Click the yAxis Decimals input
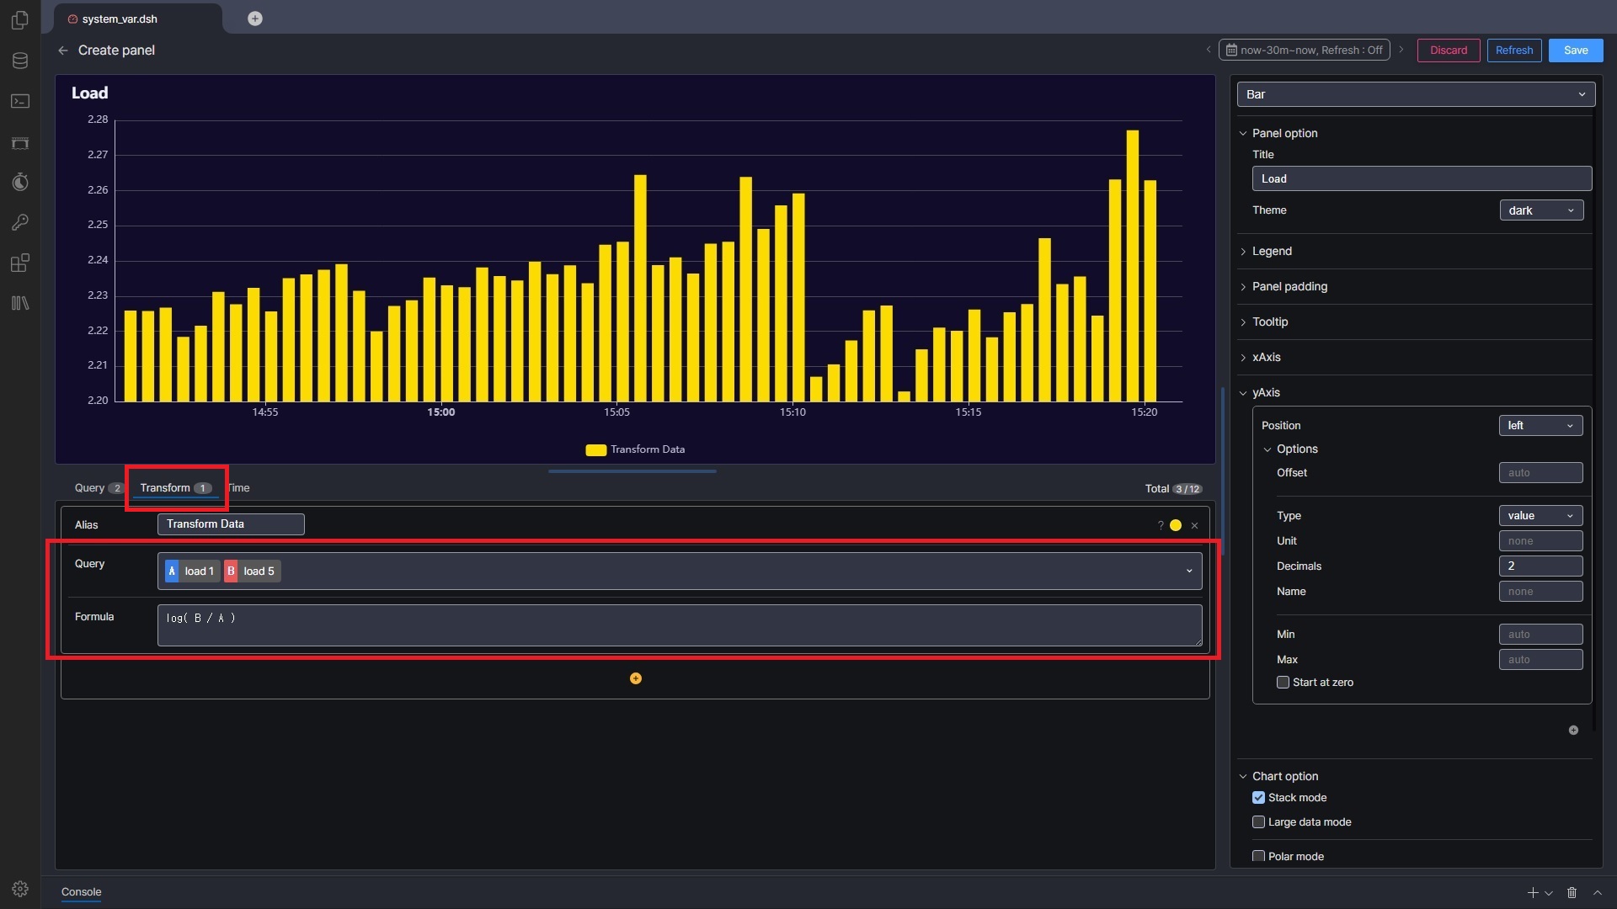Screen dimensions: 1617x909 1540,566
